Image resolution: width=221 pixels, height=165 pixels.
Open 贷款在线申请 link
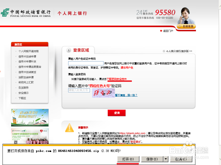pos(26,77)
